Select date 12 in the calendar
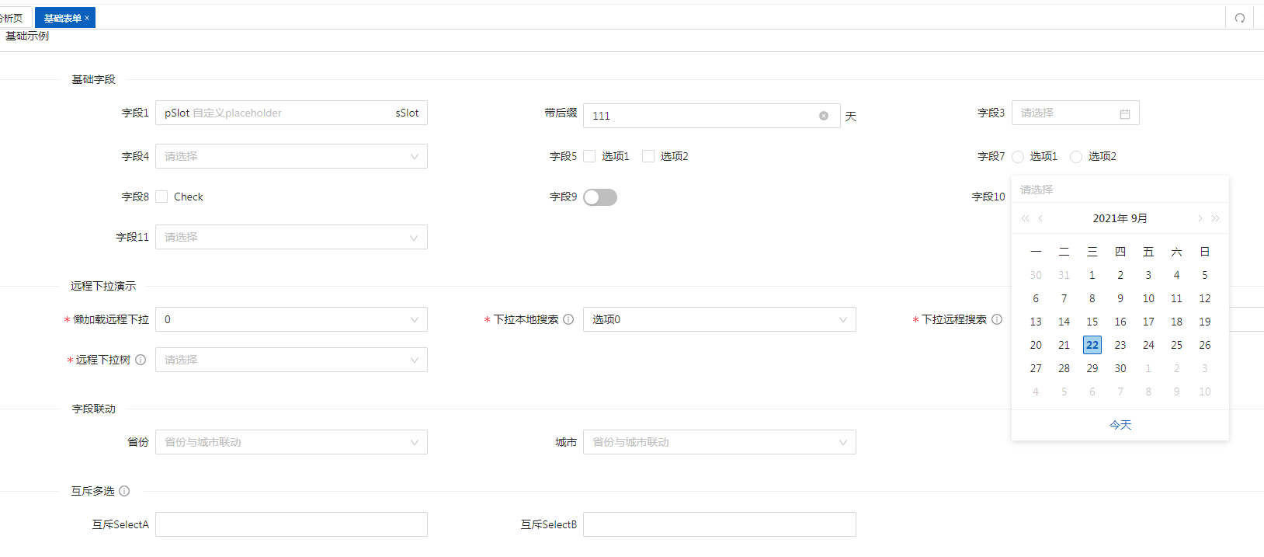1264x557 pixels. [x=1205, y=298]
